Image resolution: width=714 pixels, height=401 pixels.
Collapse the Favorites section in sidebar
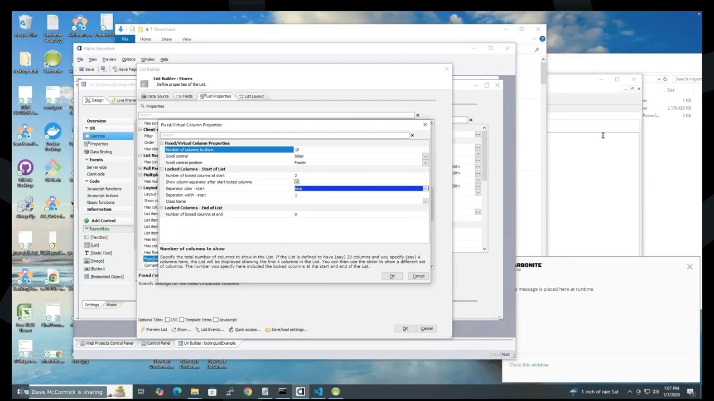point(87,229)
